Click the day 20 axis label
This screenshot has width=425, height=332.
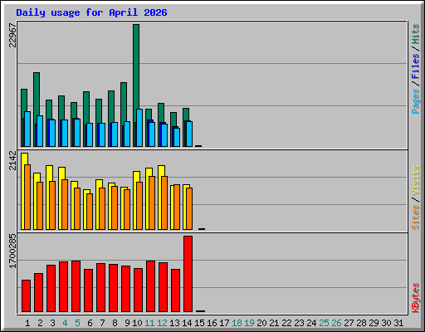[x=261, y=323]
